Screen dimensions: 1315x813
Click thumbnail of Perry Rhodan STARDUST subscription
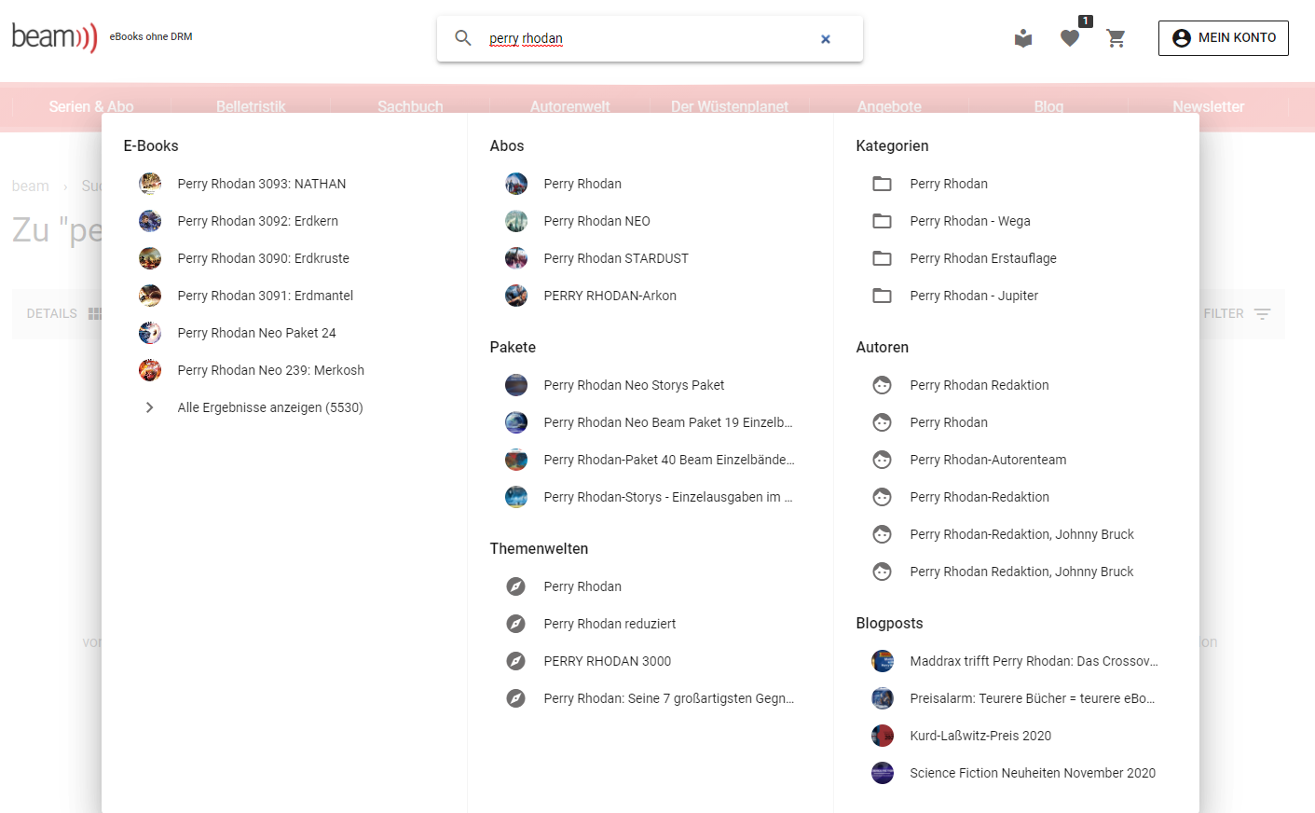pyautogui.click(x=516, y=258)
